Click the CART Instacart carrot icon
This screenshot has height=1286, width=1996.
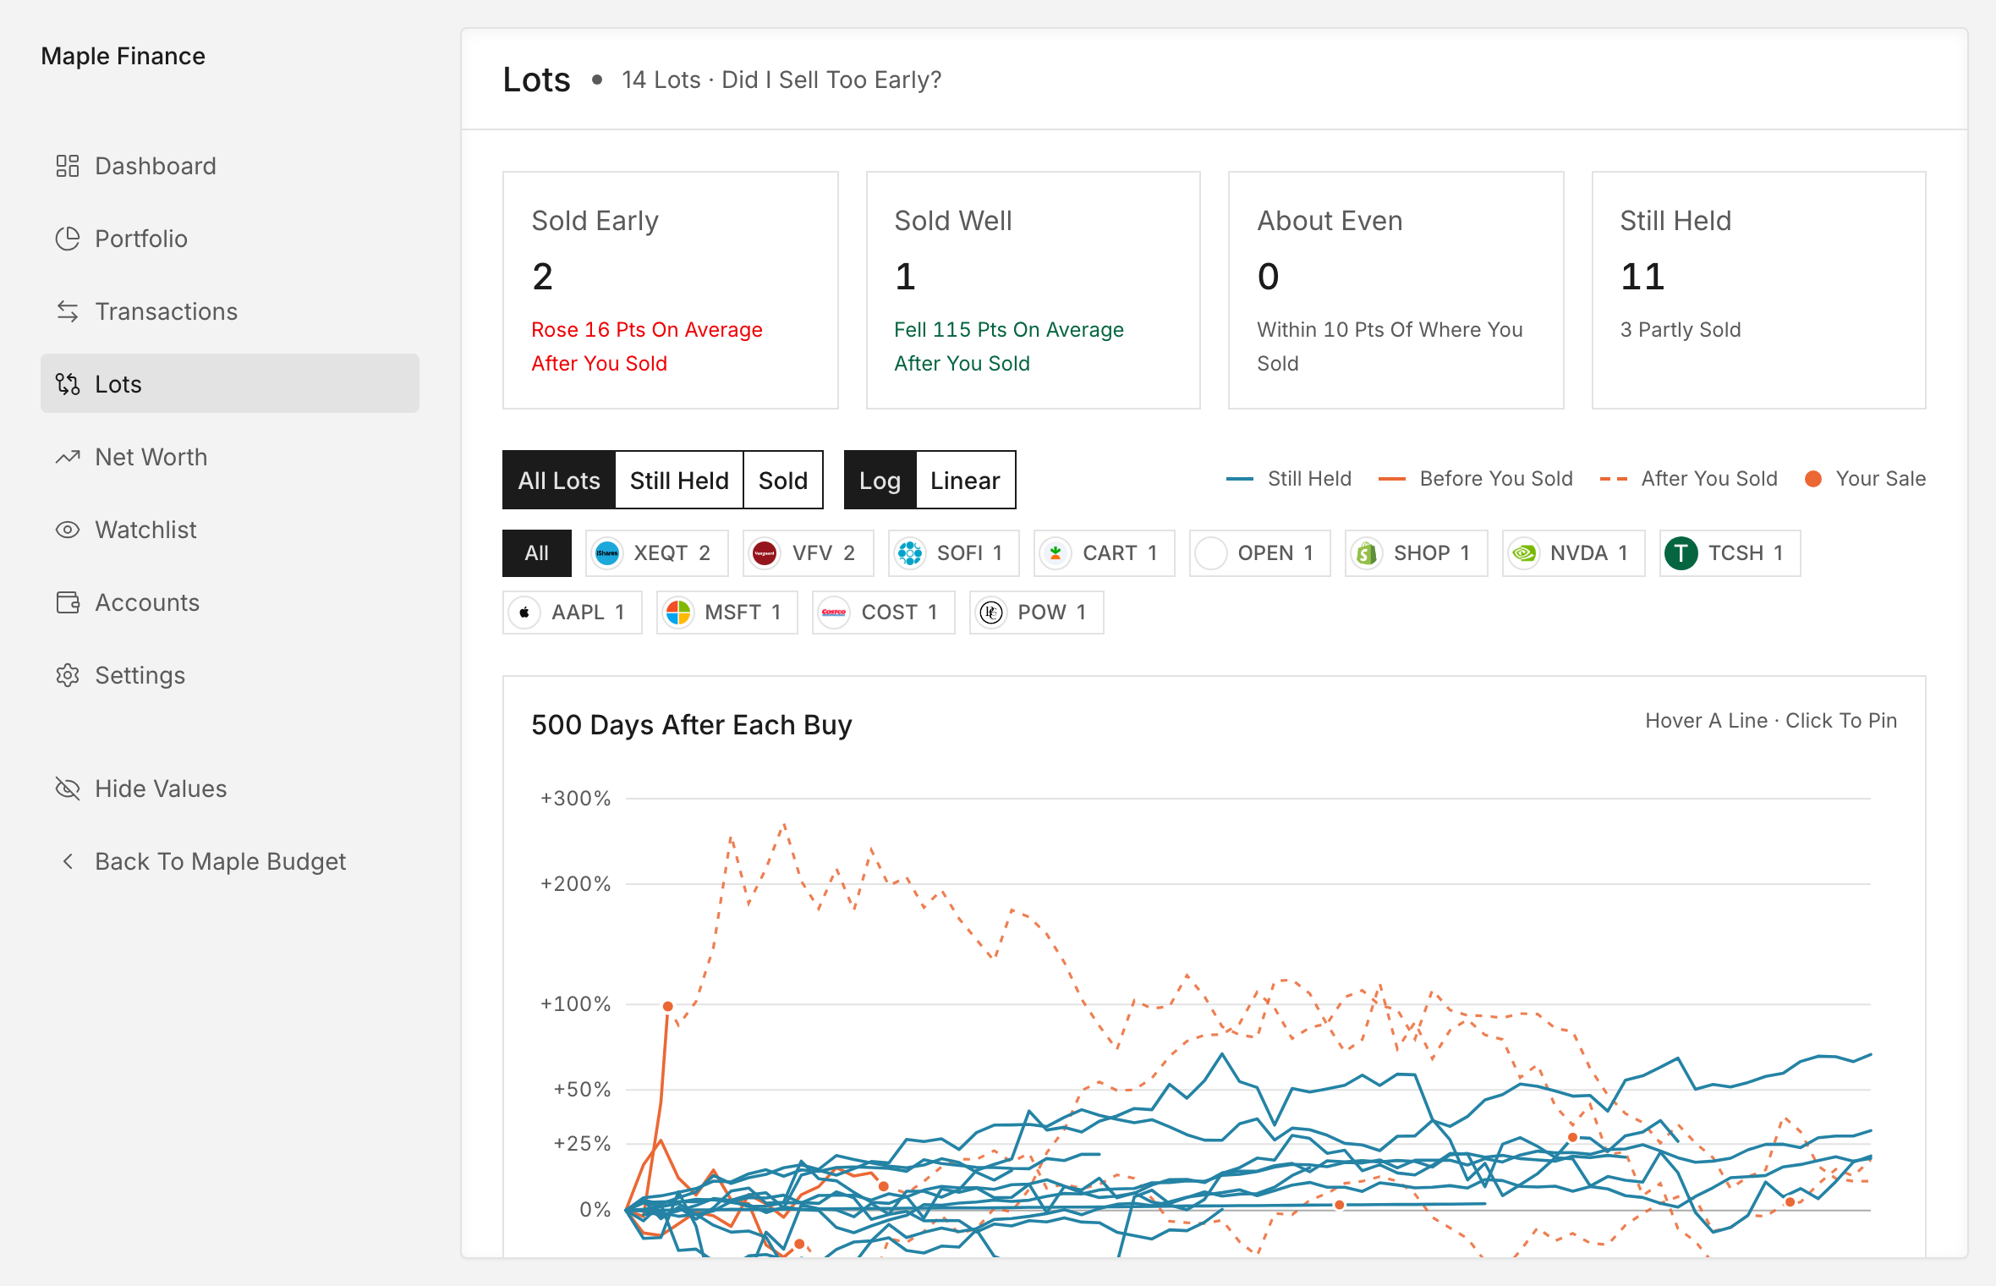click(x=1056, y=553)
